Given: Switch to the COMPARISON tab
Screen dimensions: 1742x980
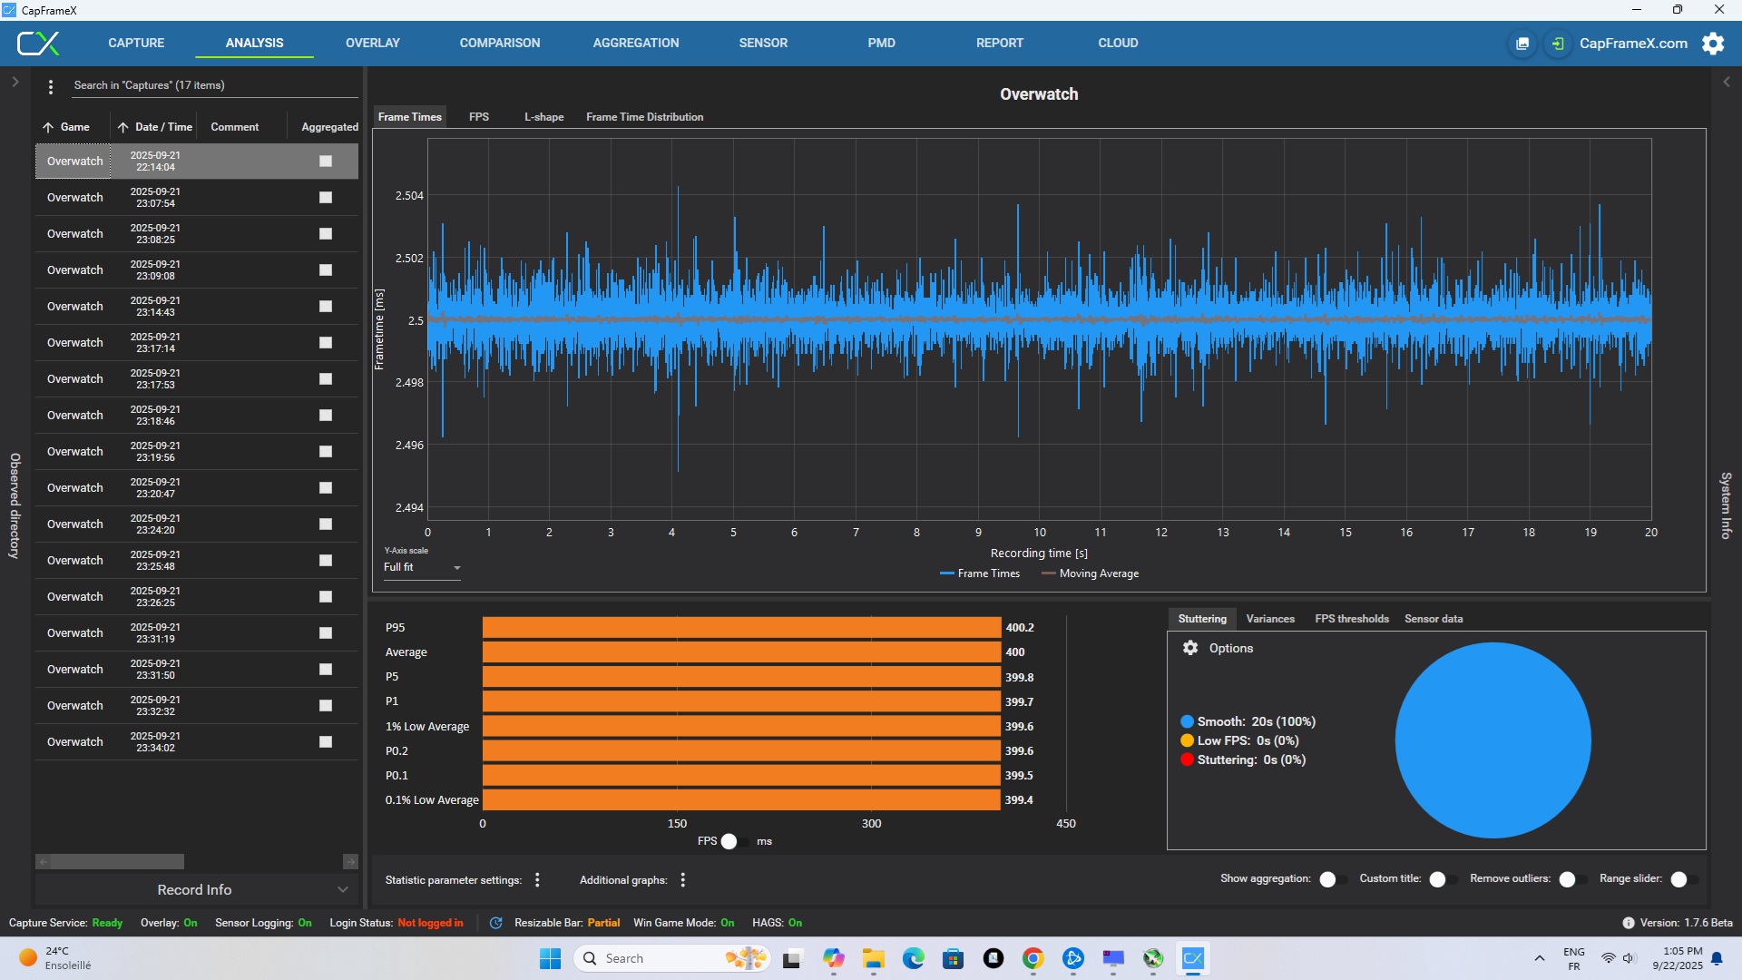Looking at the screenshot, I should click(499, 43).
